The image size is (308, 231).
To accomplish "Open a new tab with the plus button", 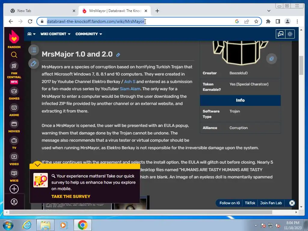I will 157,11.
